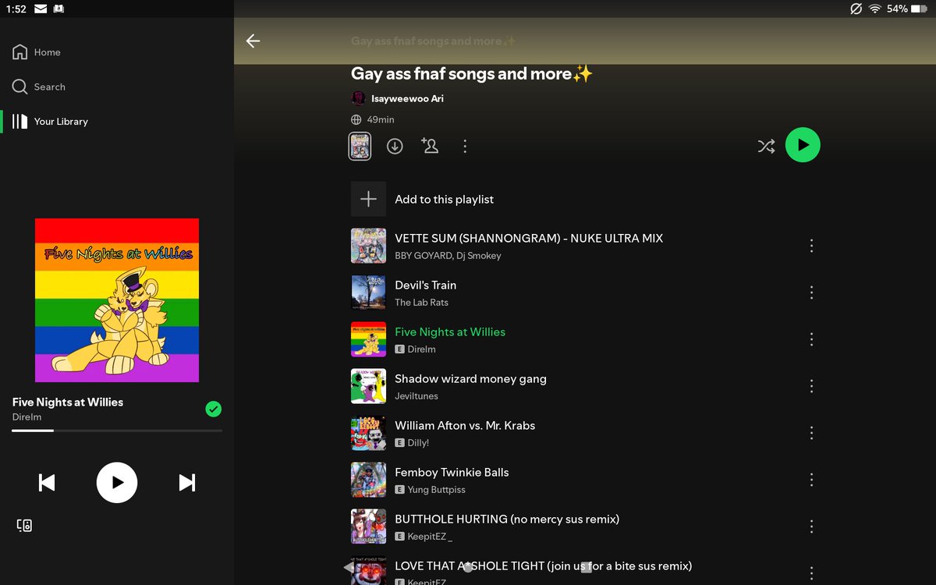Open options for Five Nights at Willies track
Image resolution: width=936 pixels, height=585 pixels.
pos(811,339)
